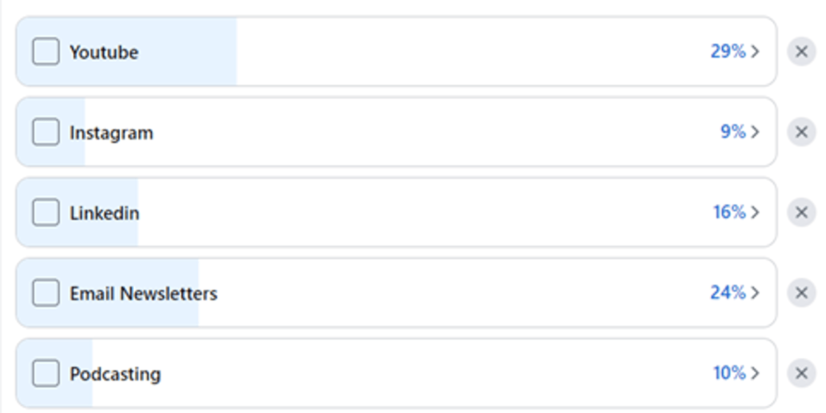Click the 16% Linkedin vote percentage

(x=729, y=212)
